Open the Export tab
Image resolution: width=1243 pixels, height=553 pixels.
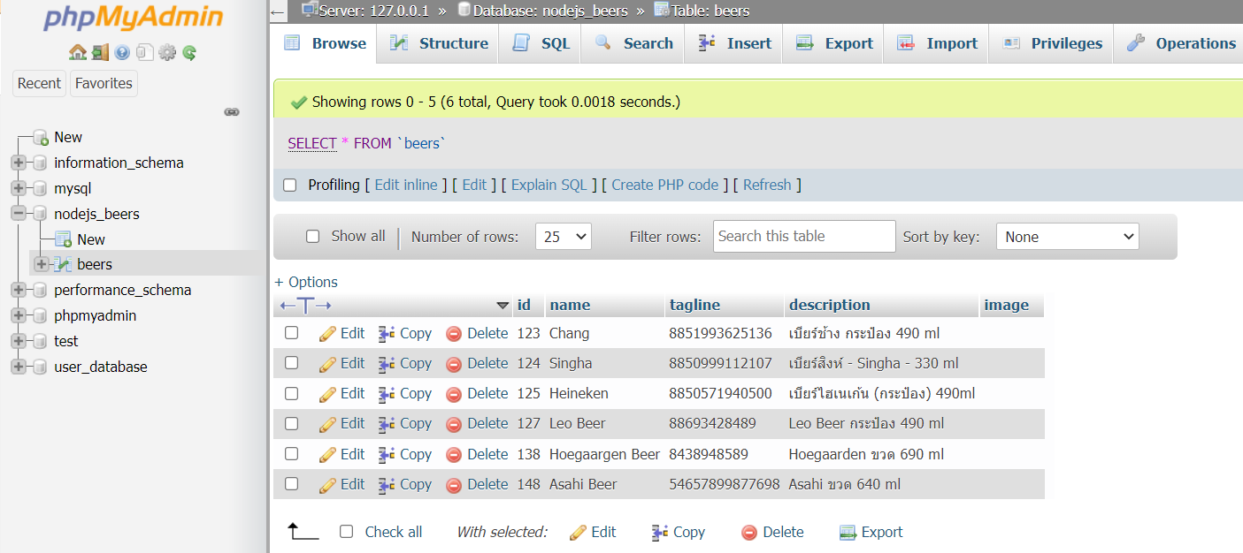click(834, 43)
